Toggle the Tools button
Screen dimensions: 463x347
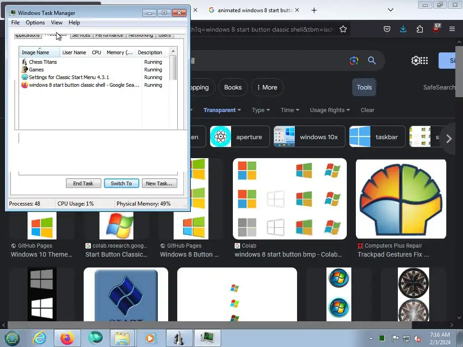(364, 87)
